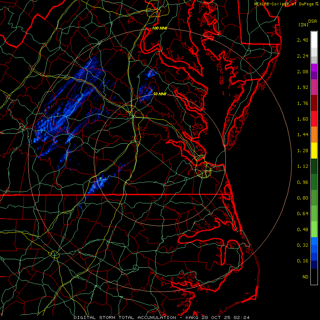Screen dimensions: 320x320
Task: Pick the light green color band in legend
Action: click(x=314, y=229)
